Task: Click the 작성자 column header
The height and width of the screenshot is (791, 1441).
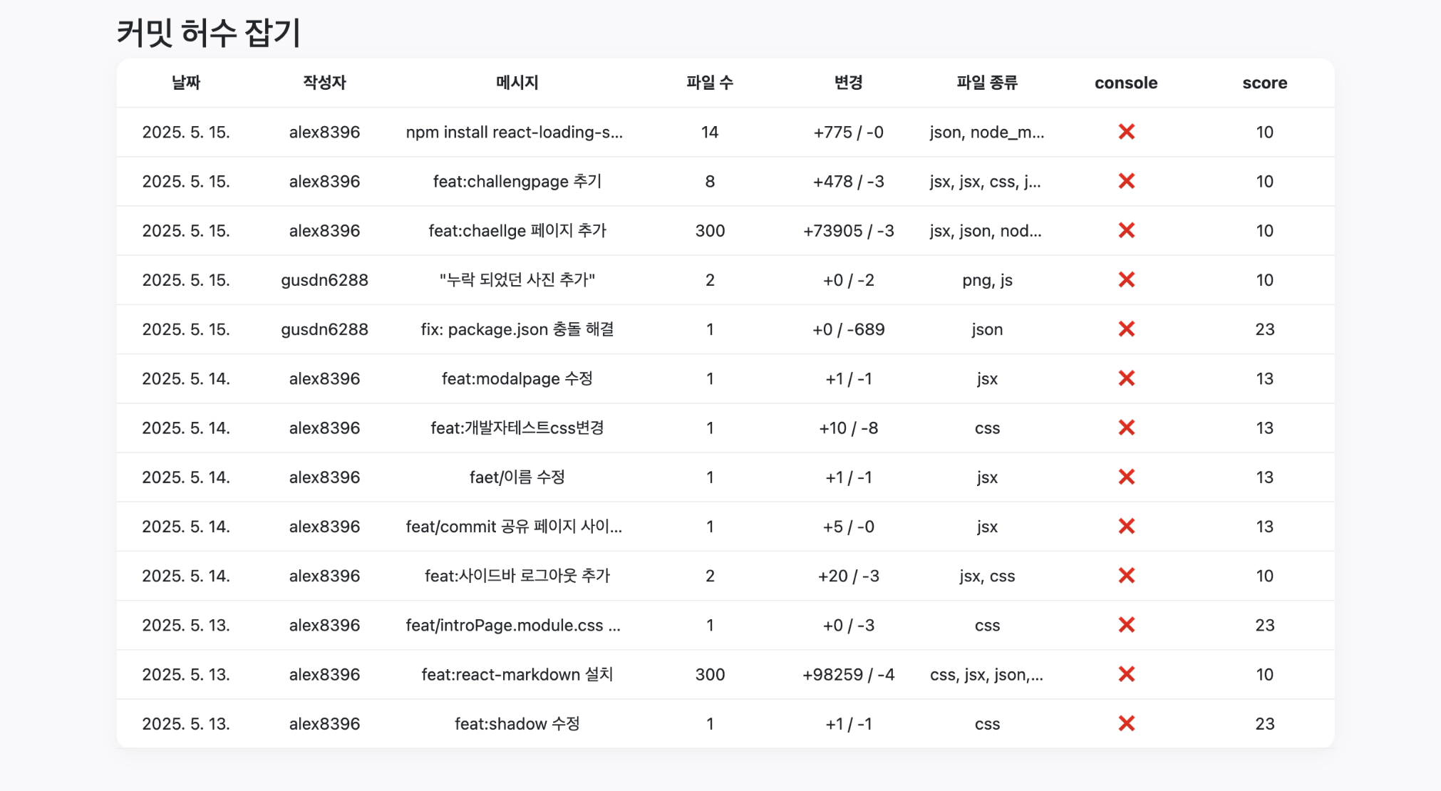Action: [324, 83]
